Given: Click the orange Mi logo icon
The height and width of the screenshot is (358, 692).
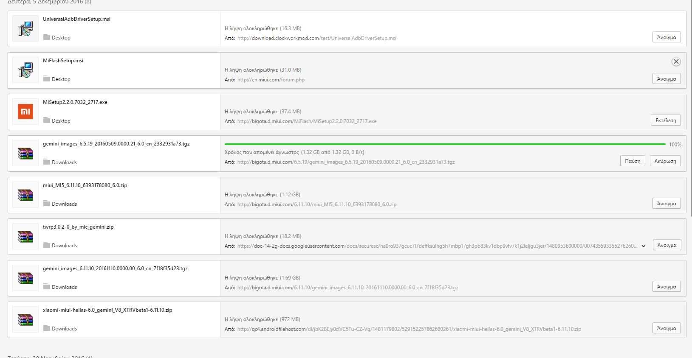Looking at the screenshot, I should coord(25,112).
